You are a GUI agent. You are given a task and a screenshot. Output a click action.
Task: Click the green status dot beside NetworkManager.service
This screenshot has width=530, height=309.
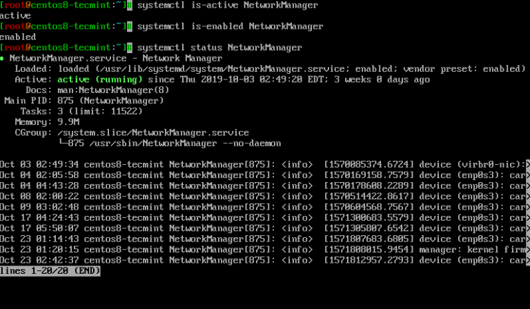pyautogui.click(x=3, y=59)
